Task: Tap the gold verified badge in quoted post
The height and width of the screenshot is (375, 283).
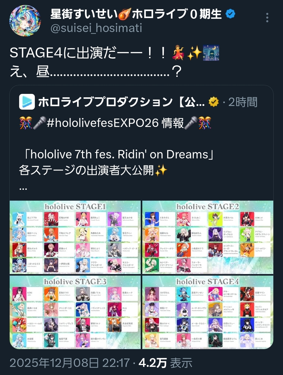Action: click(214, 102)
